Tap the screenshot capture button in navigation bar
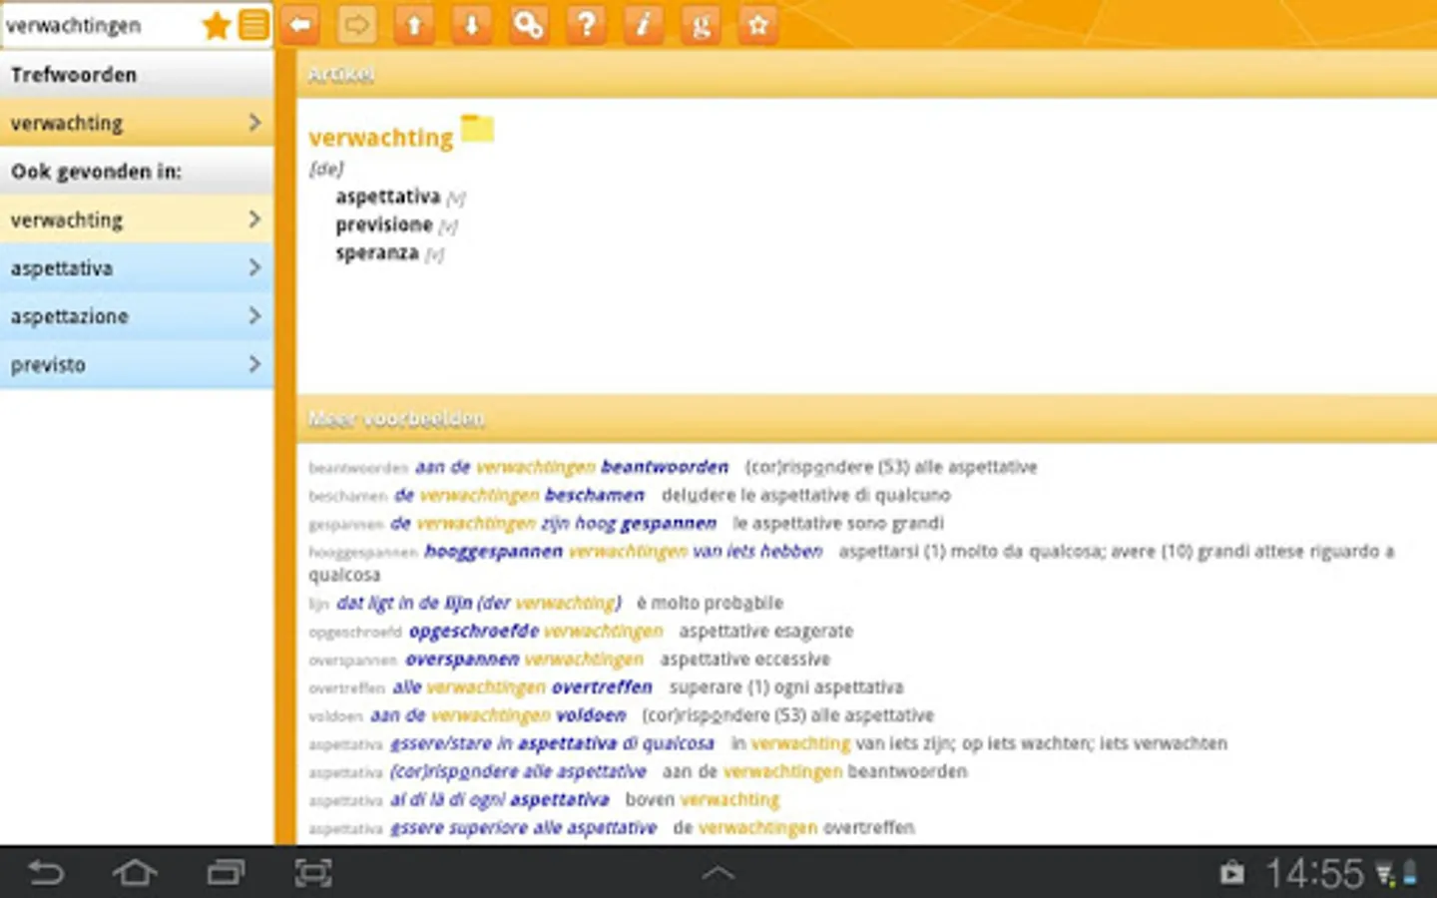The width and height of the screenshot is (1437, 898). (x=313, y=873)
